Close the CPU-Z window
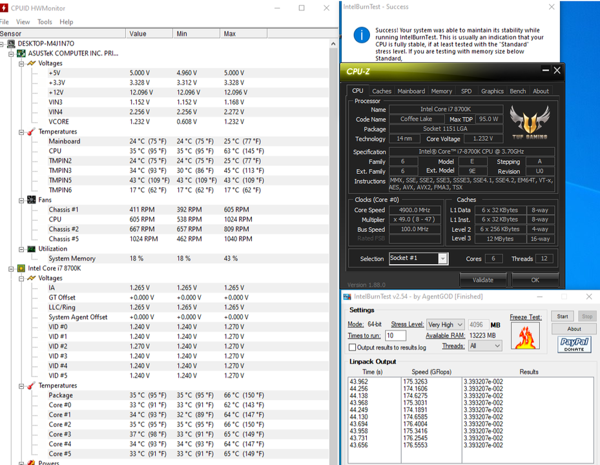The width and height of the screenshot is (600, 465). coord(557,70)
